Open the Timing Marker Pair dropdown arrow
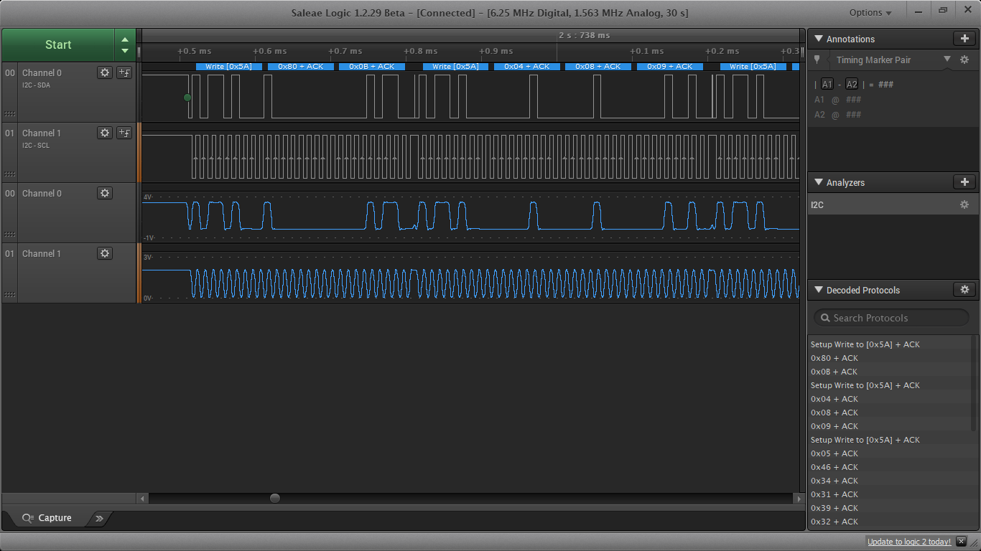 pyautogui.click(x=947, y=59)
